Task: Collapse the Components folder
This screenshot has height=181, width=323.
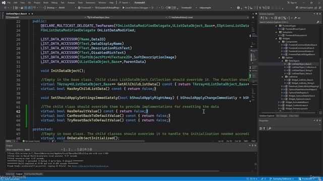Action: point(280,42)
